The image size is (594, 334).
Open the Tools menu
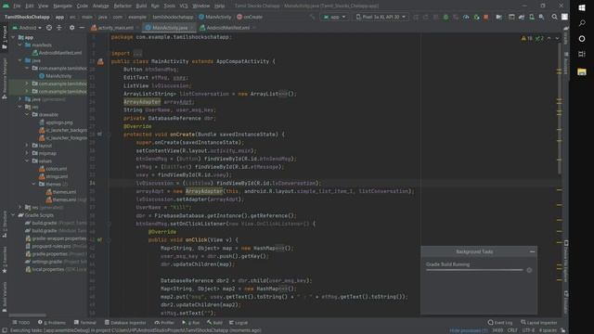coord(169,6)
